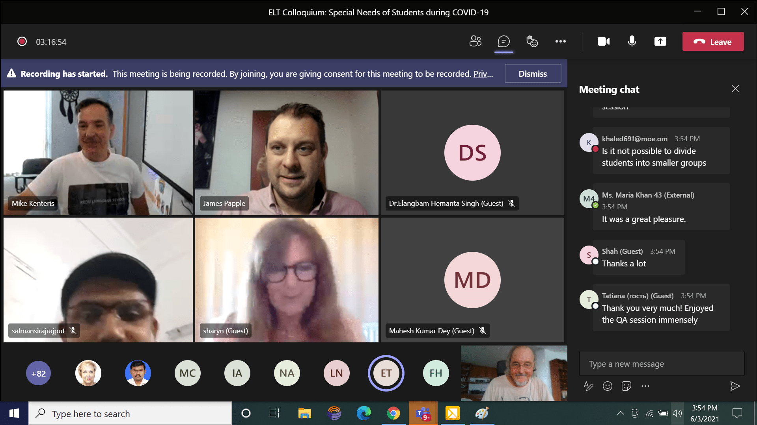The width and height of the screenshot is (757, 425).
Task: Toggle the camera on or off
Action: (x=603, y=41)
